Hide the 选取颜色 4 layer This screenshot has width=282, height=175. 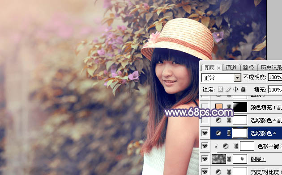[205, 133]
